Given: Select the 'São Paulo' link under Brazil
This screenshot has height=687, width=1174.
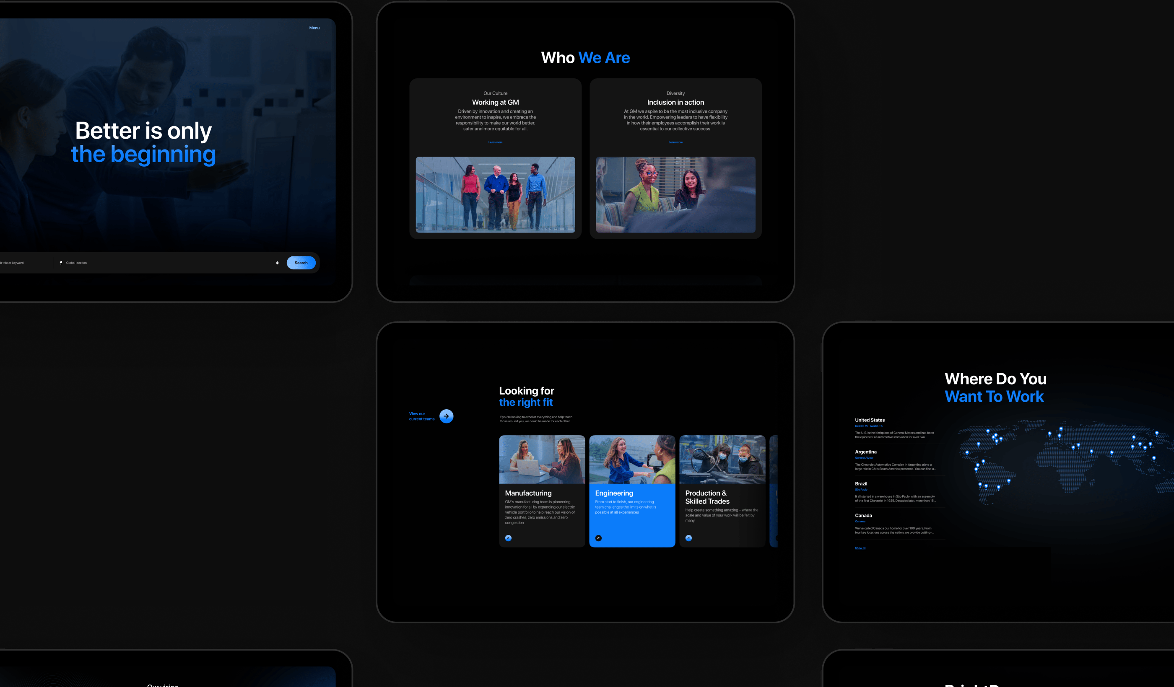Looking at the screenshot, I should pyautogui.click(x=861, y=489).
